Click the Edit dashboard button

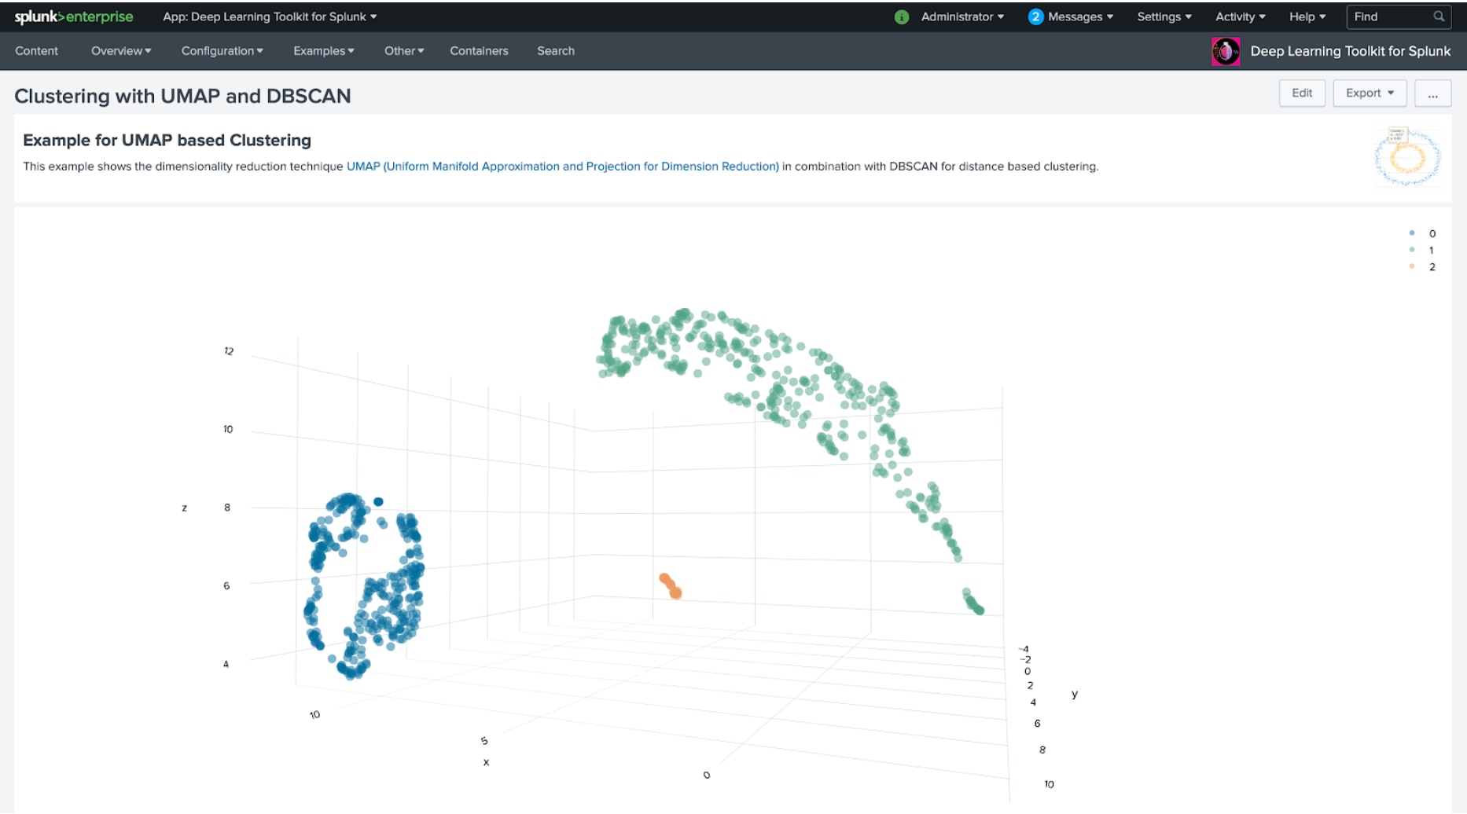click(x=1302, y=93)
